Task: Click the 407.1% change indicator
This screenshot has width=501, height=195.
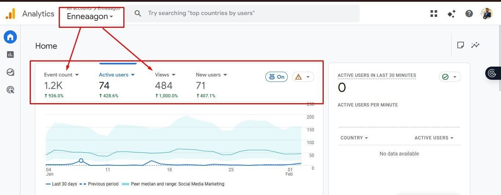Action: (206, 96)
